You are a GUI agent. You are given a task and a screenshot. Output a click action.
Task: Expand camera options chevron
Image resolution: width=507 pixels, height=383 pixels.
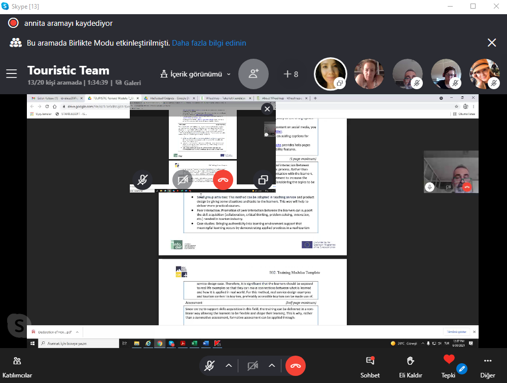point(272,366)
